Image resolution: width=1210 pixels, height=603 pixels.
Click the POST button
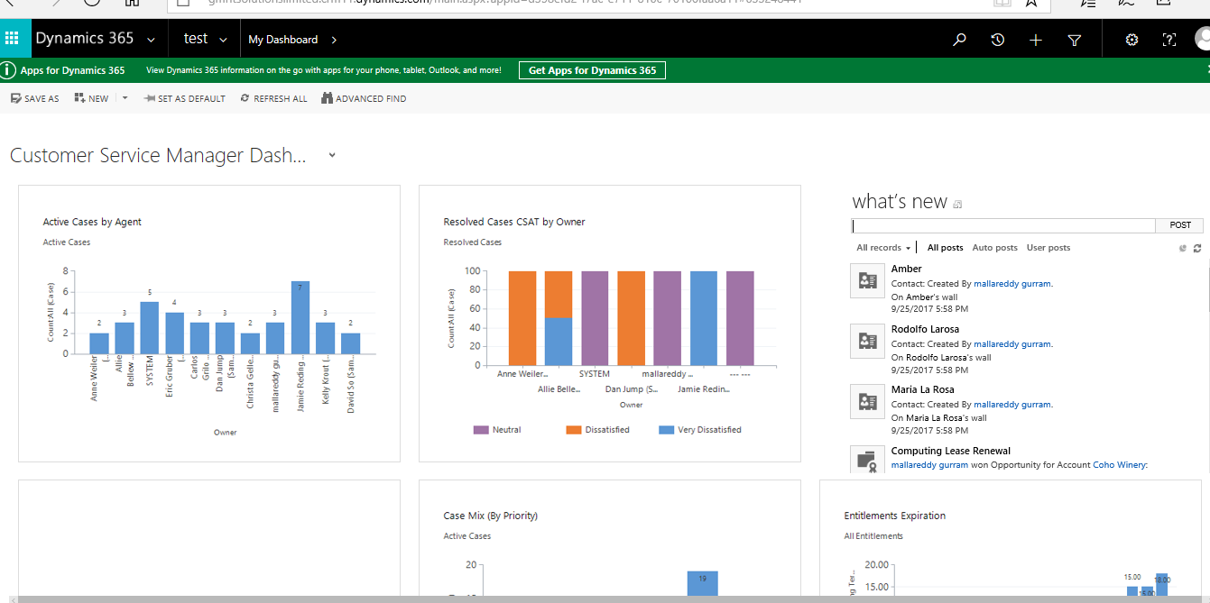point(1180,225)
